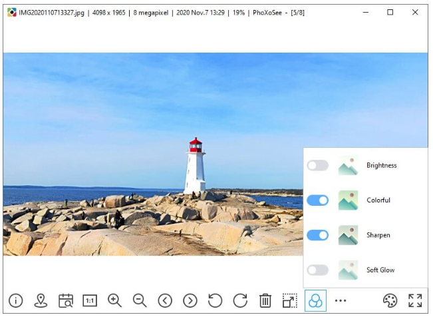433x321 pixels.
Task: Collapse the effects filter popup button
Action: [315, 301]
